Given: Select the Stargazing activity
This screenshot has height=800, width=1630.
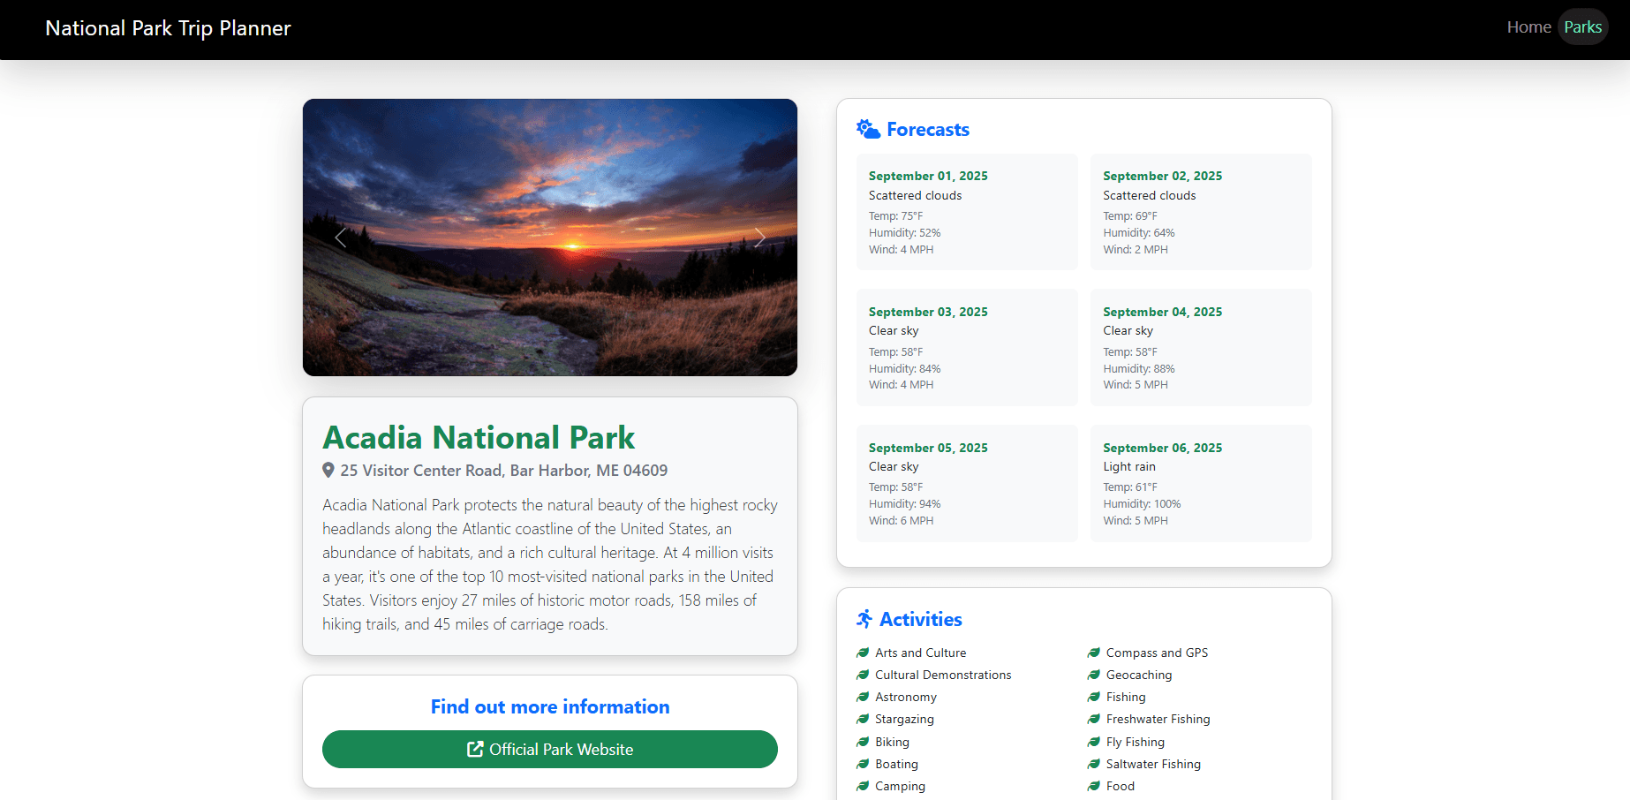Looking at the screenshot, I should pyautogui.click(x=903, y=719).
